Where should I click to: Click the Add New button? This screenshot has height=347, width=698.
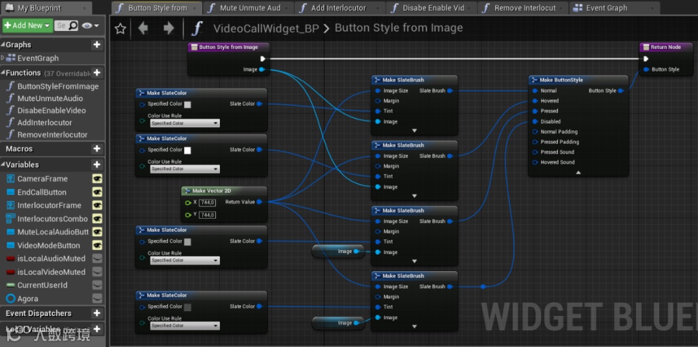point(28,26)
